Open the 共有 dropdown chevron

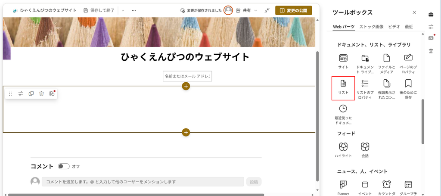pos(255,10)
